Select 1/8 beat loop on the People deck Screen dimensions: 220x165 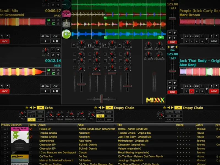point(186,36)
